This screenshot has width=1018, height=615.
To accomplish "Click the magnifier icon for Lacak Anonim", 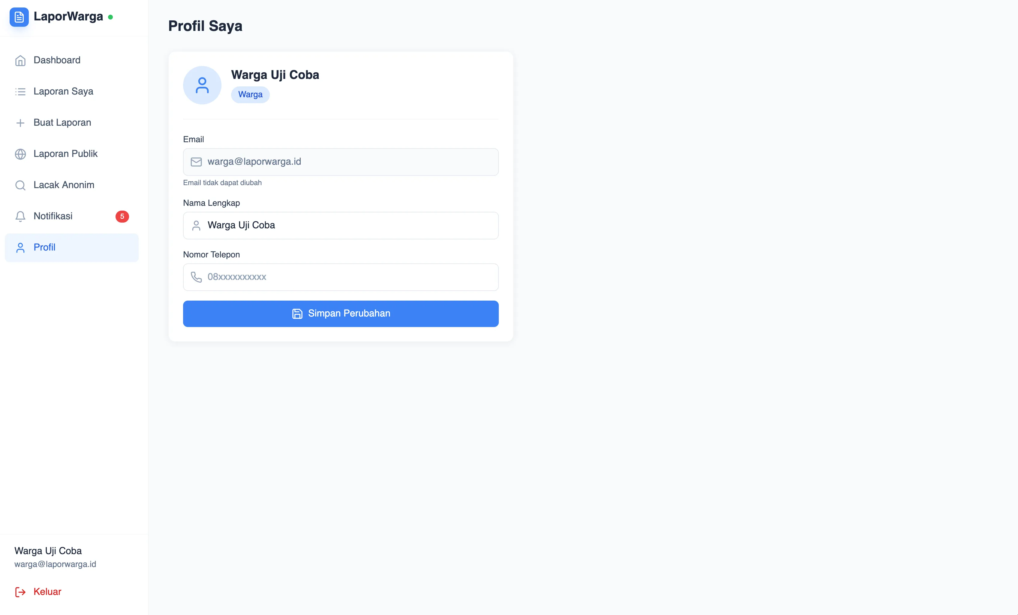I will 21,185.
